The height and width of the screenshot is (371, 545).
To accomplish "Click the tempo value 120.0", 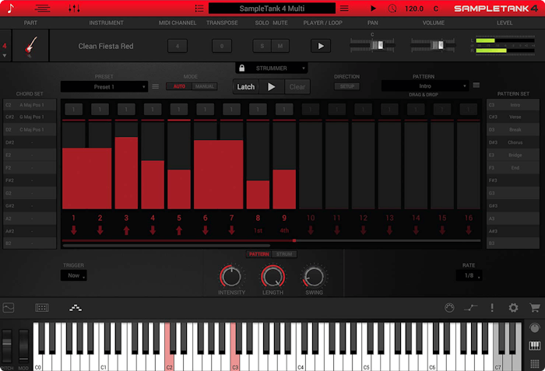I will tap(414, 9).
